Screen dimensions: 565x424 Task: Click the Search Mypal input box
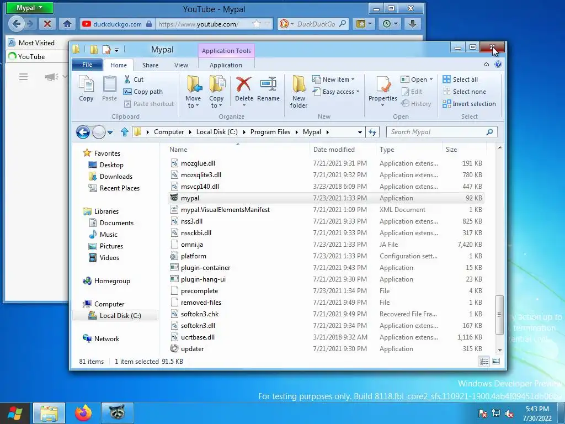(442, 132)
